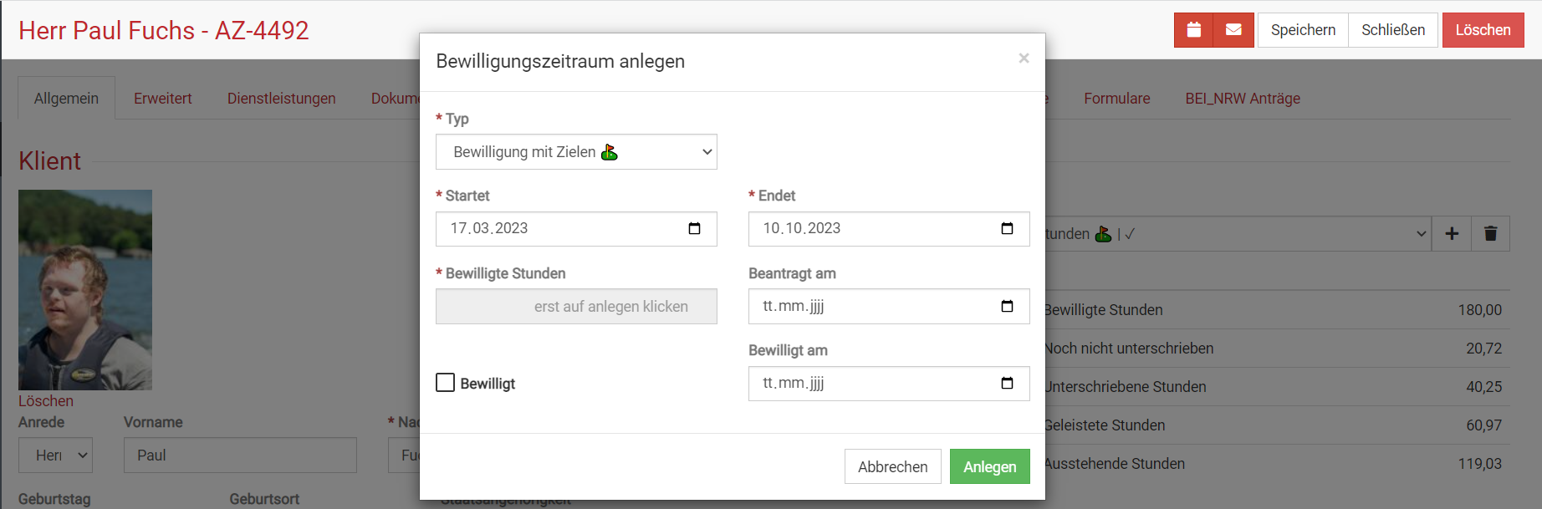
Task: Open the Formulare tab
Action: coord(1117,98)
